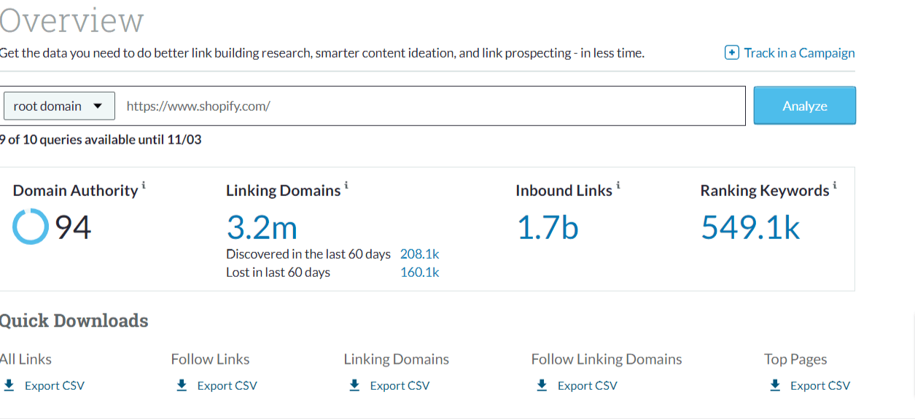Click download icon under Top Pages

tap(775, 385)
